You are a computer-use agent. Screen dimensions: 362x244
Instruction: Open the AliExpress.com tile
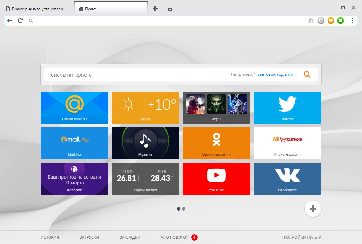click(x=288, y=143)
